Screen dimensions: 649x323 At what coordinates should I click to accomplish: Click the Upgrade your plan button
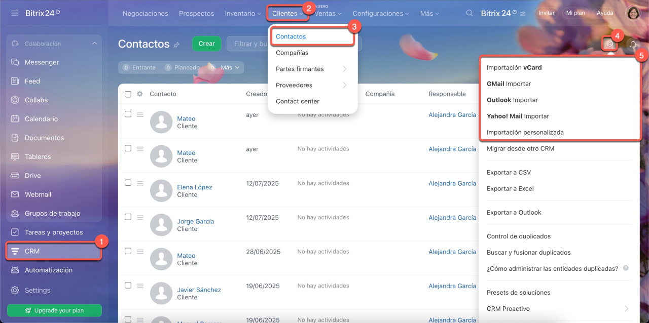coord(54,310)
